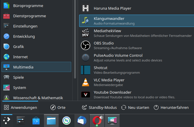Click the Streaming-/Aufnahme-Software subtitle
The image size is (194, 127).
(118, 48)
